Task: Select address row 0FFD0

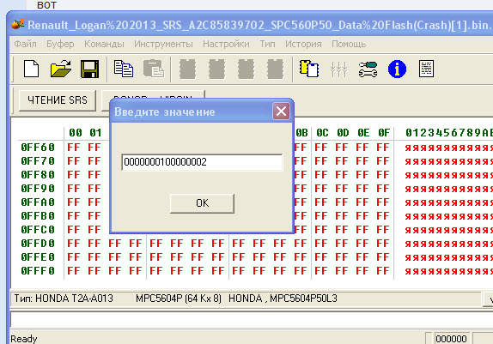Action: pyautogui.click(x=38, y=244)
